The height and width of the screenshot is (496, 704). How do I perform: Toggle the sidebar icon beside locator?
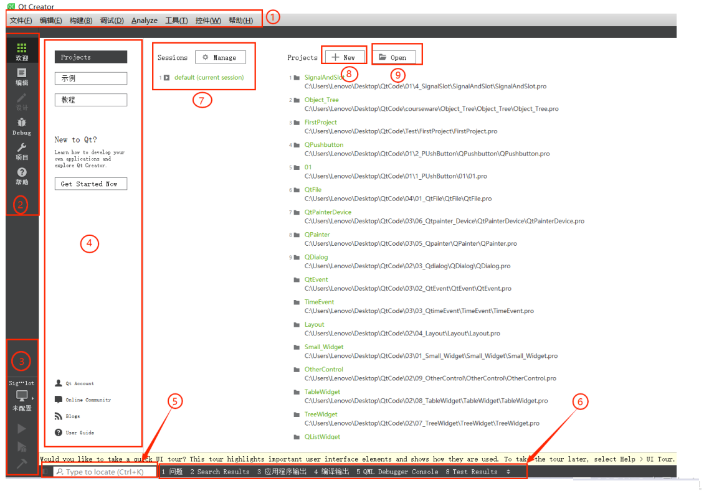[x=45, y=472]
